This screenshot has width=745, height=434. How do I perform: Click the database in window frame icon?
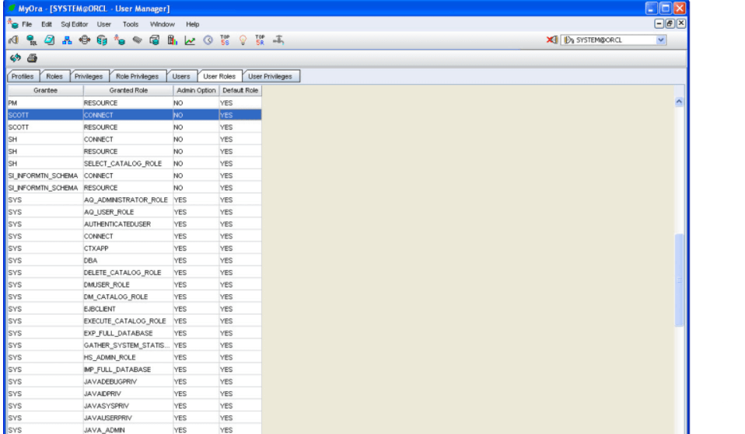155,40
